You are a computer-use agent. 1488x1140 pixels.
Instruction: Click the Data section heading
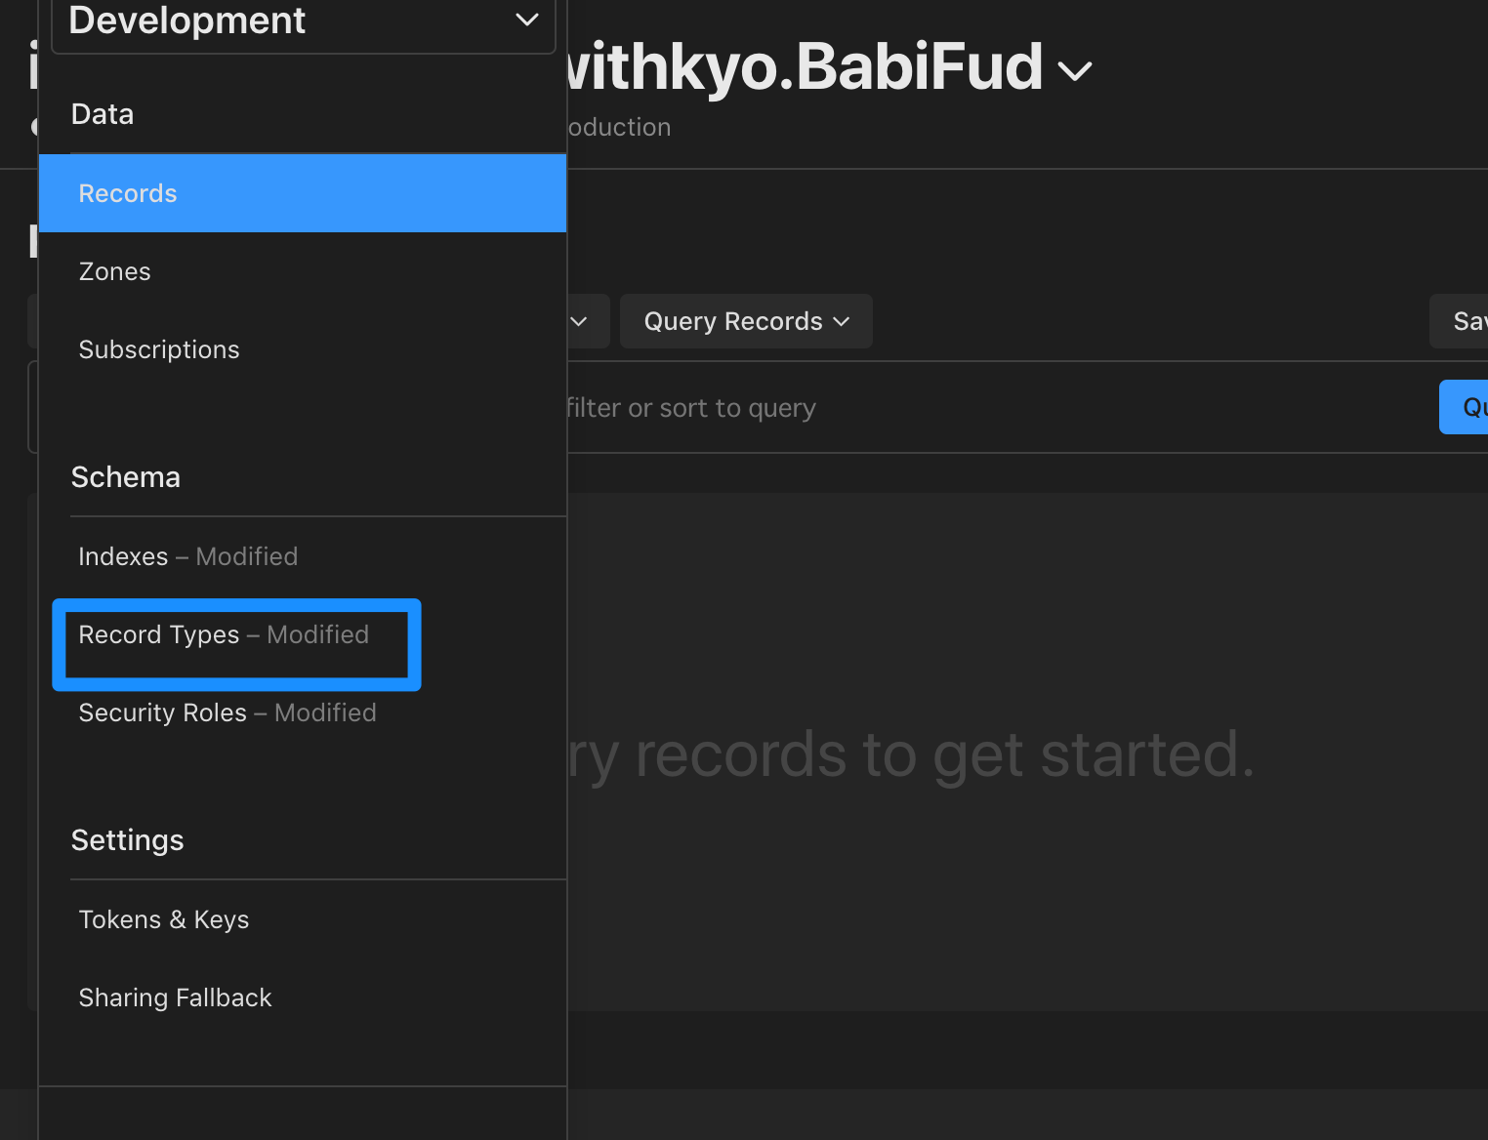pos(102,114)
